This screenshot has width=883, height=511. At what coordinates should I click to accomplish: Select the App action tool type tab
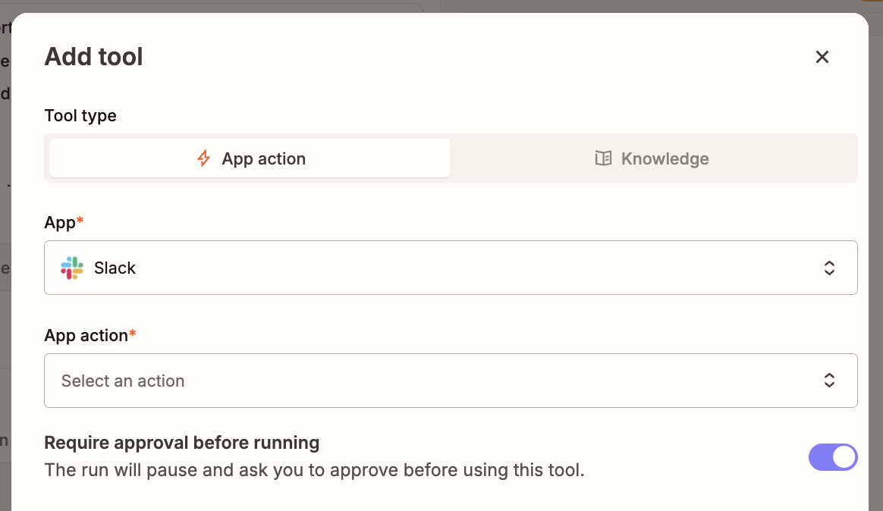[x=250, y=158]
